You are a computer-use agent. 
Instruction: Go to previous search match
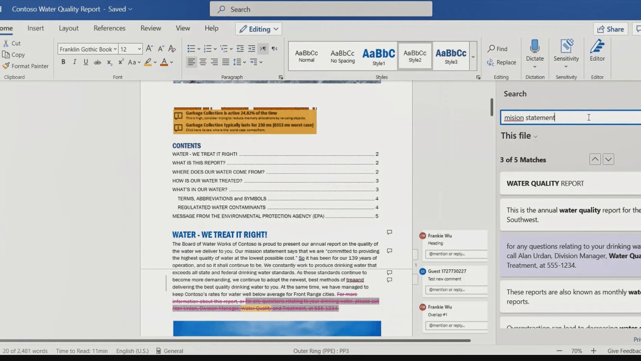pos(595,159)
